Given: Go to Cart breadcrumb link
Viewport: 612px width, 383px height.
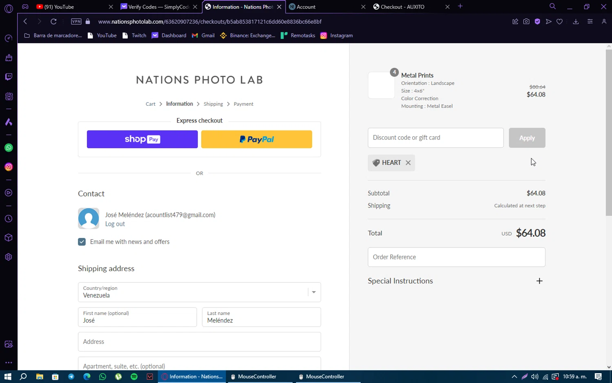Looking at the screenshot, I should 151,104.
